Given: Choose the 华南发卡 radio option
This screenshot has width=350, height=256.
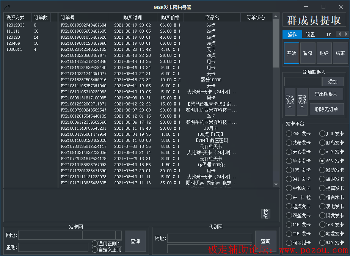Looking at the screenshot, I should [289, 161].
